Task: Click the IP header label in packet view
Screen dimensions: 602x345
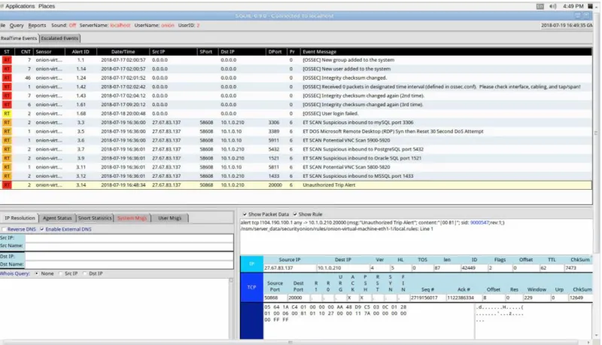Action: (x=251, y=264)
